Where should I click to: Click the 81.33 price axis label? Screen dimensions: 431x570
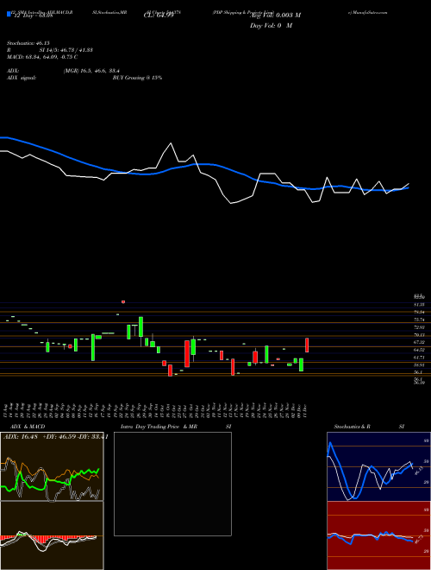click(419, 304)
